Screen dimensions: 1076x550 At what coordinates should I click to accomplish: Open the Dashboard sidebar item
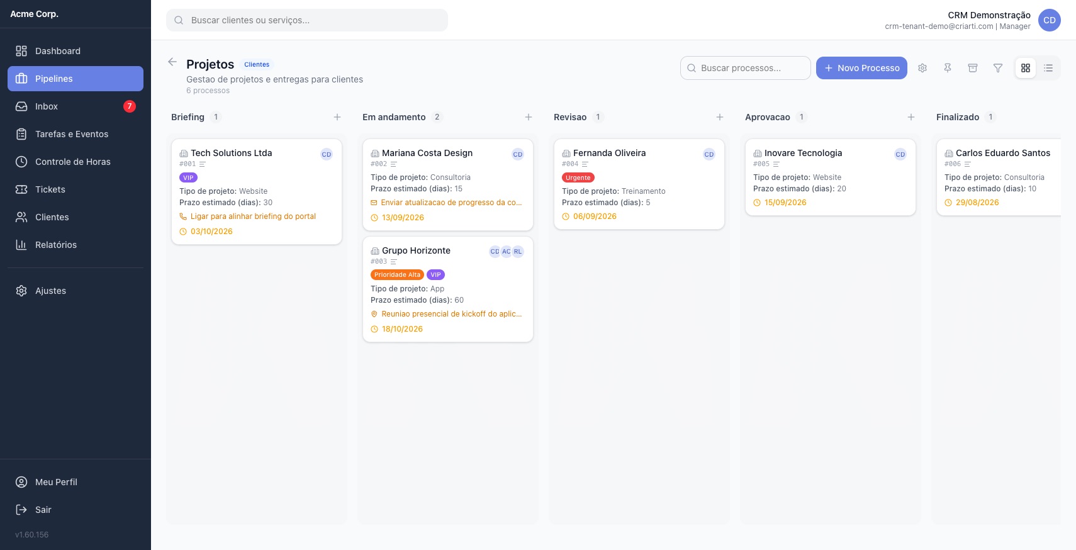(x=76, y=51)
